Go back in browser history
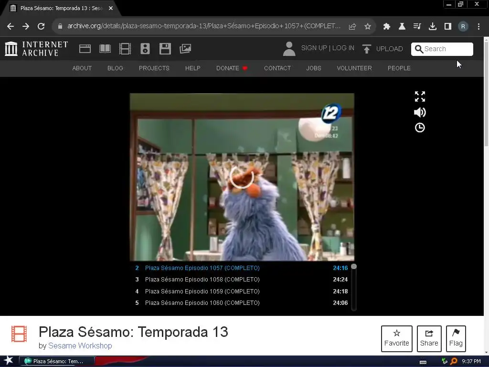The height and width of the screenshot is (367, 489). tap(11, 26)
